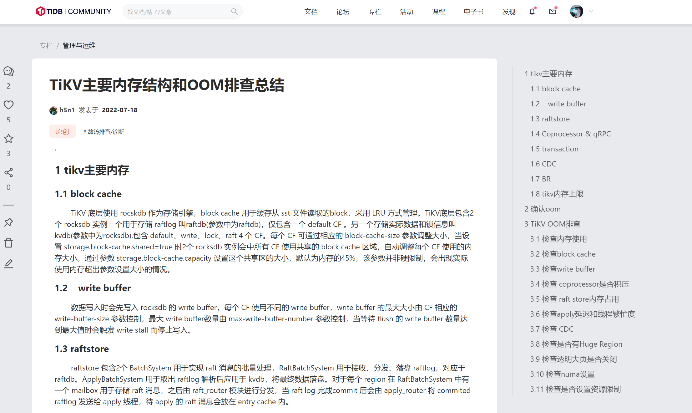The image size is (692, 413).
Task: Click the comment bubble icon
Action: pos(8,71)
